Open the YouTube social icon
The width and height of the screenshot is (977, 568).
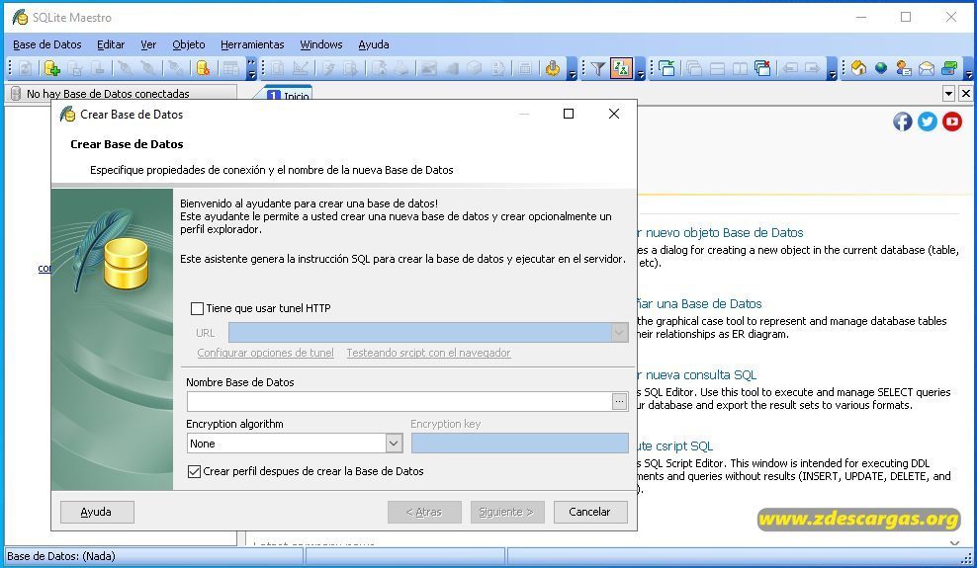point(952,122)
